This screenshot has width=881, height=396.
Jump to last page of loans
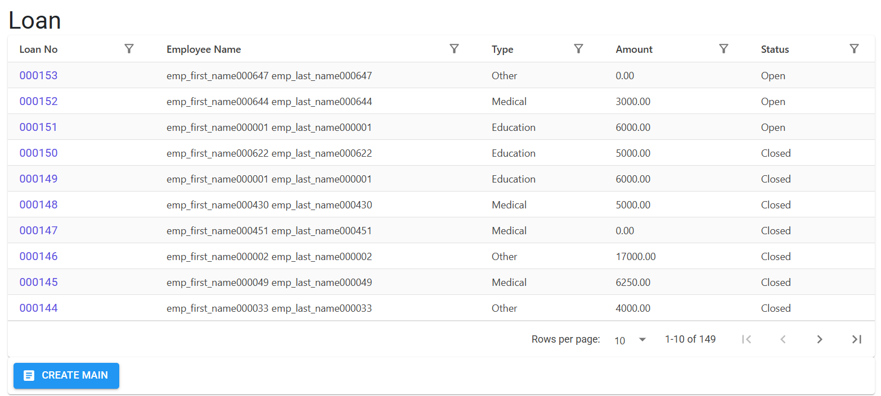(x=856, y=339)
